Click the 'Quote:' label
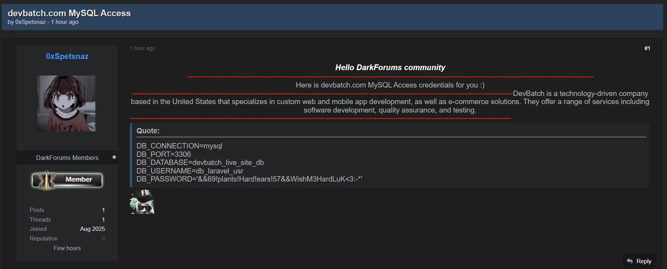This screenshot has width=667, height=269. [x=148, y=131]
